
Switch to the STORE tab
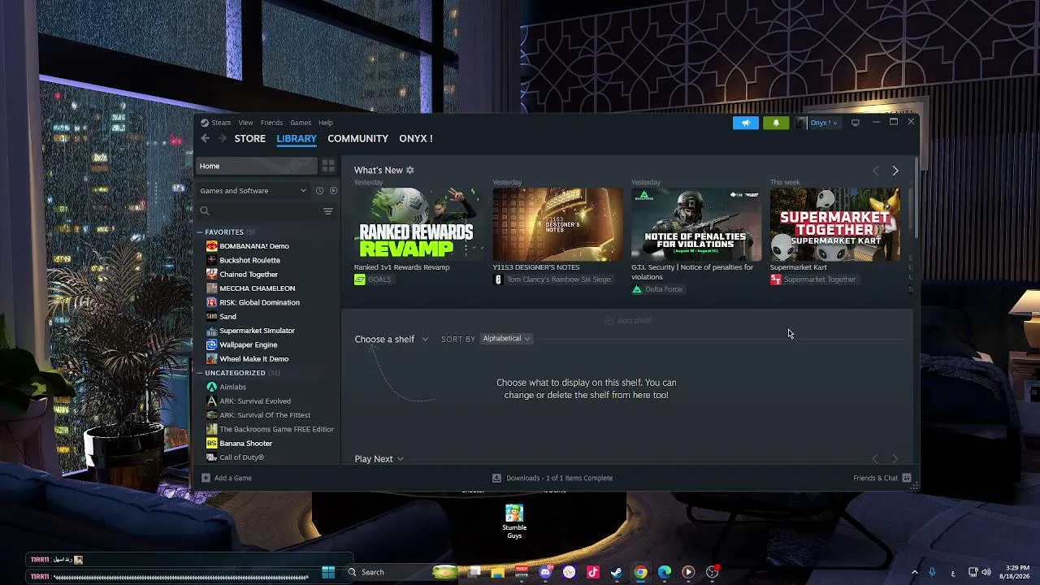coord(250,139)
